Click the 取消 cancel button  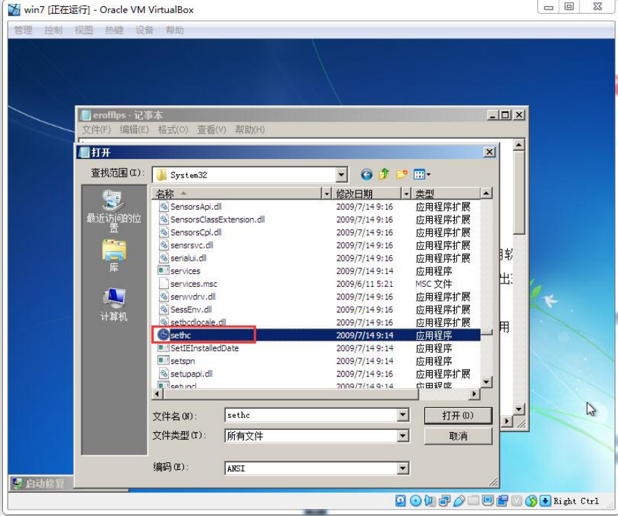coord(458,436)
